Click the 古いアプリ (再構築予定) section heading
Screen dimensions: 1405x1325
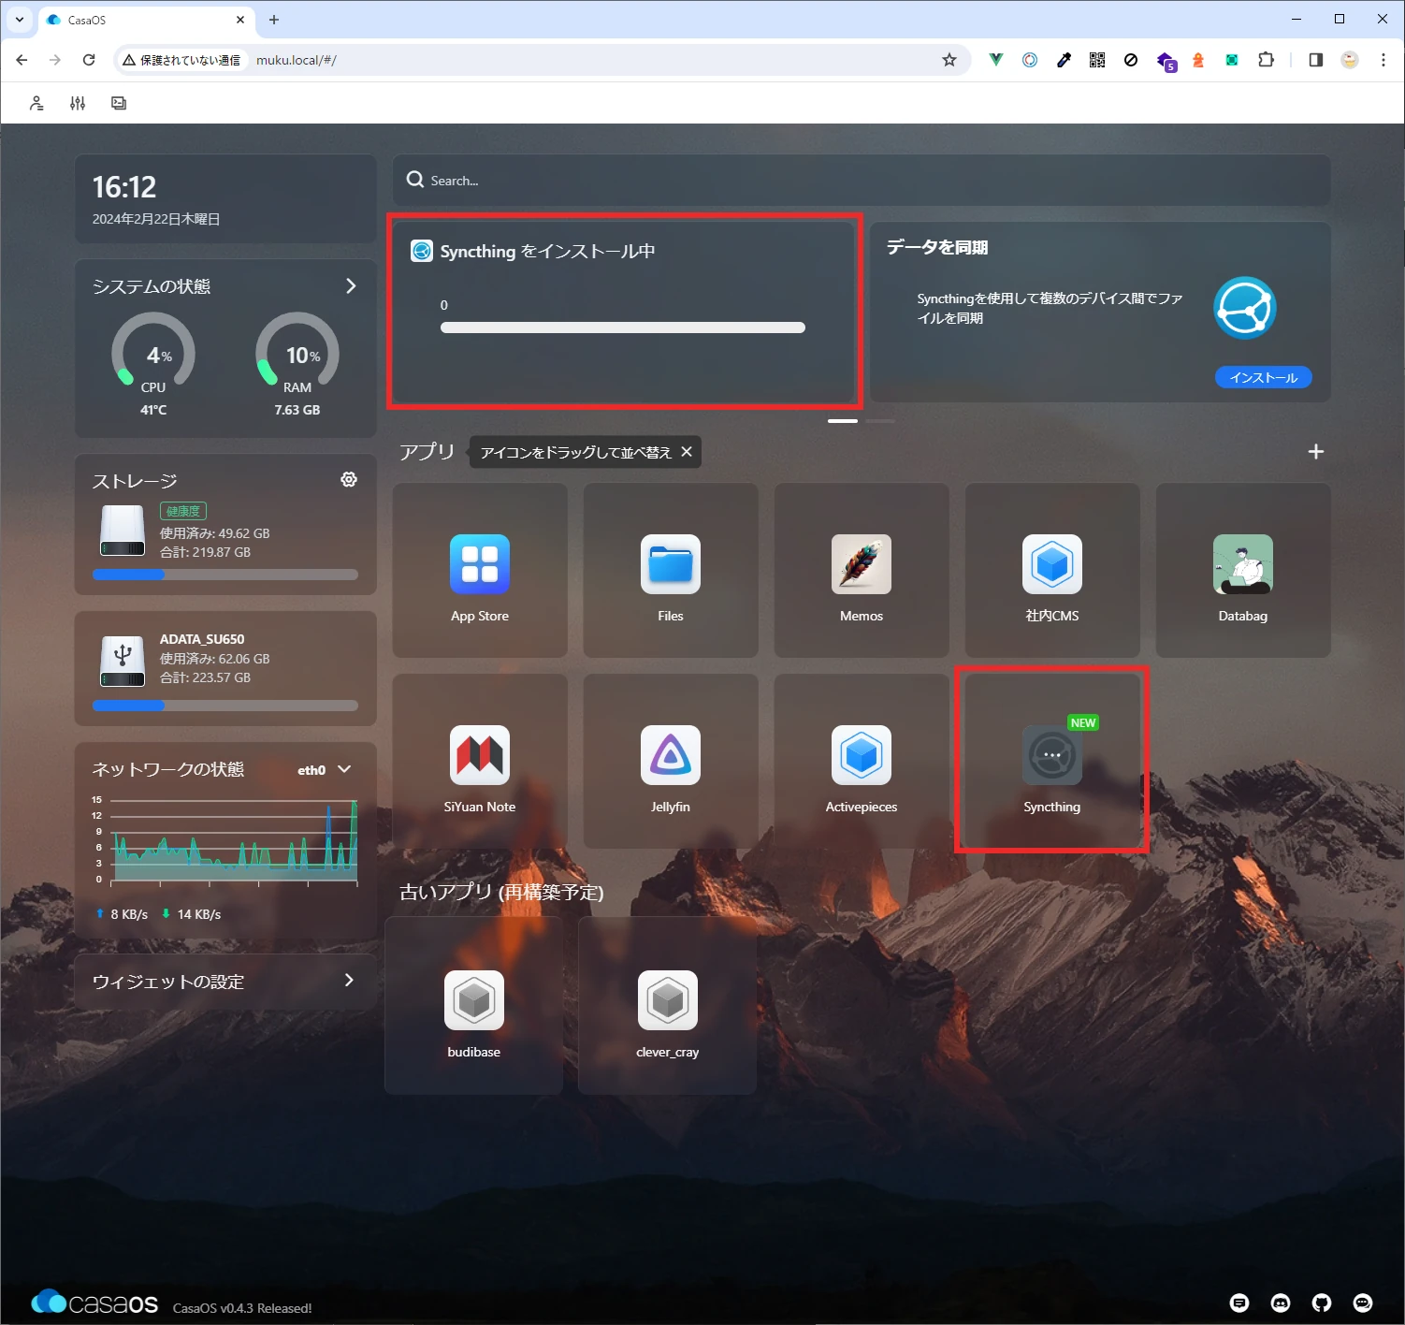coord(501,892)
